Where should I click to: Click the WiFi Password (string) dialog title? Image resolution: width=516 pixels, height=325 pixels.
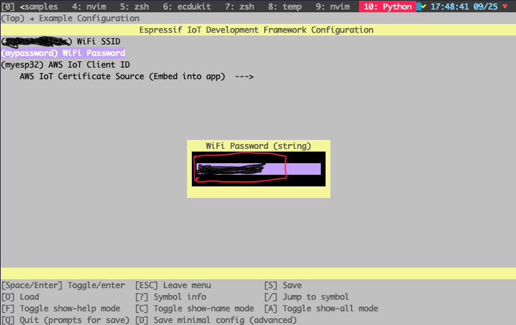point(258,146)
